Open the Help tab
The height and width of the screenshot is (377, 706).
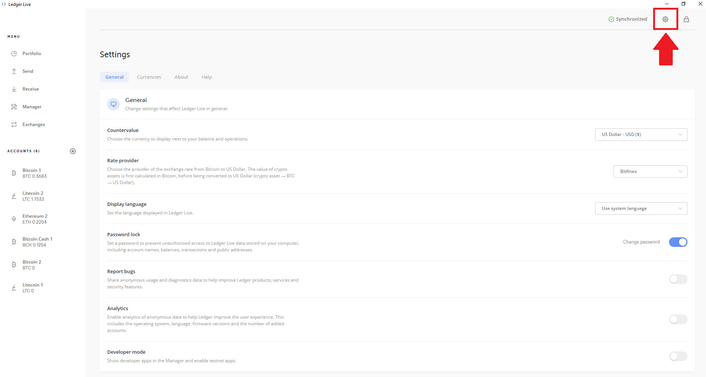pos(207,77)
